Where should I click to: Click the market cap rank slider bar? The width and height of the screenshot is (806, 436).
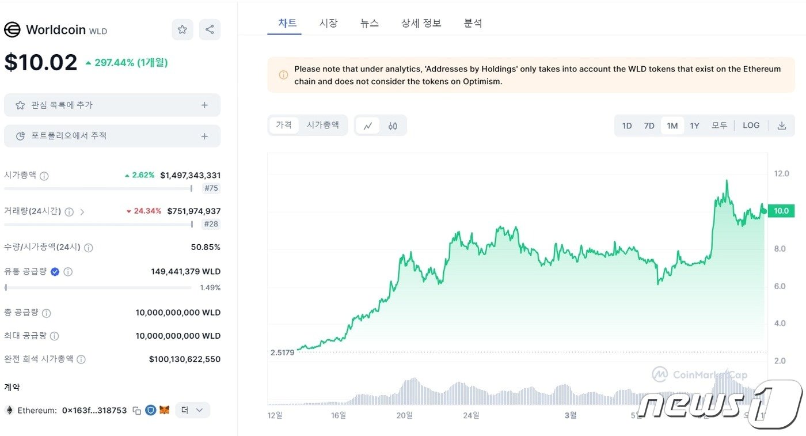coord(98,188)
